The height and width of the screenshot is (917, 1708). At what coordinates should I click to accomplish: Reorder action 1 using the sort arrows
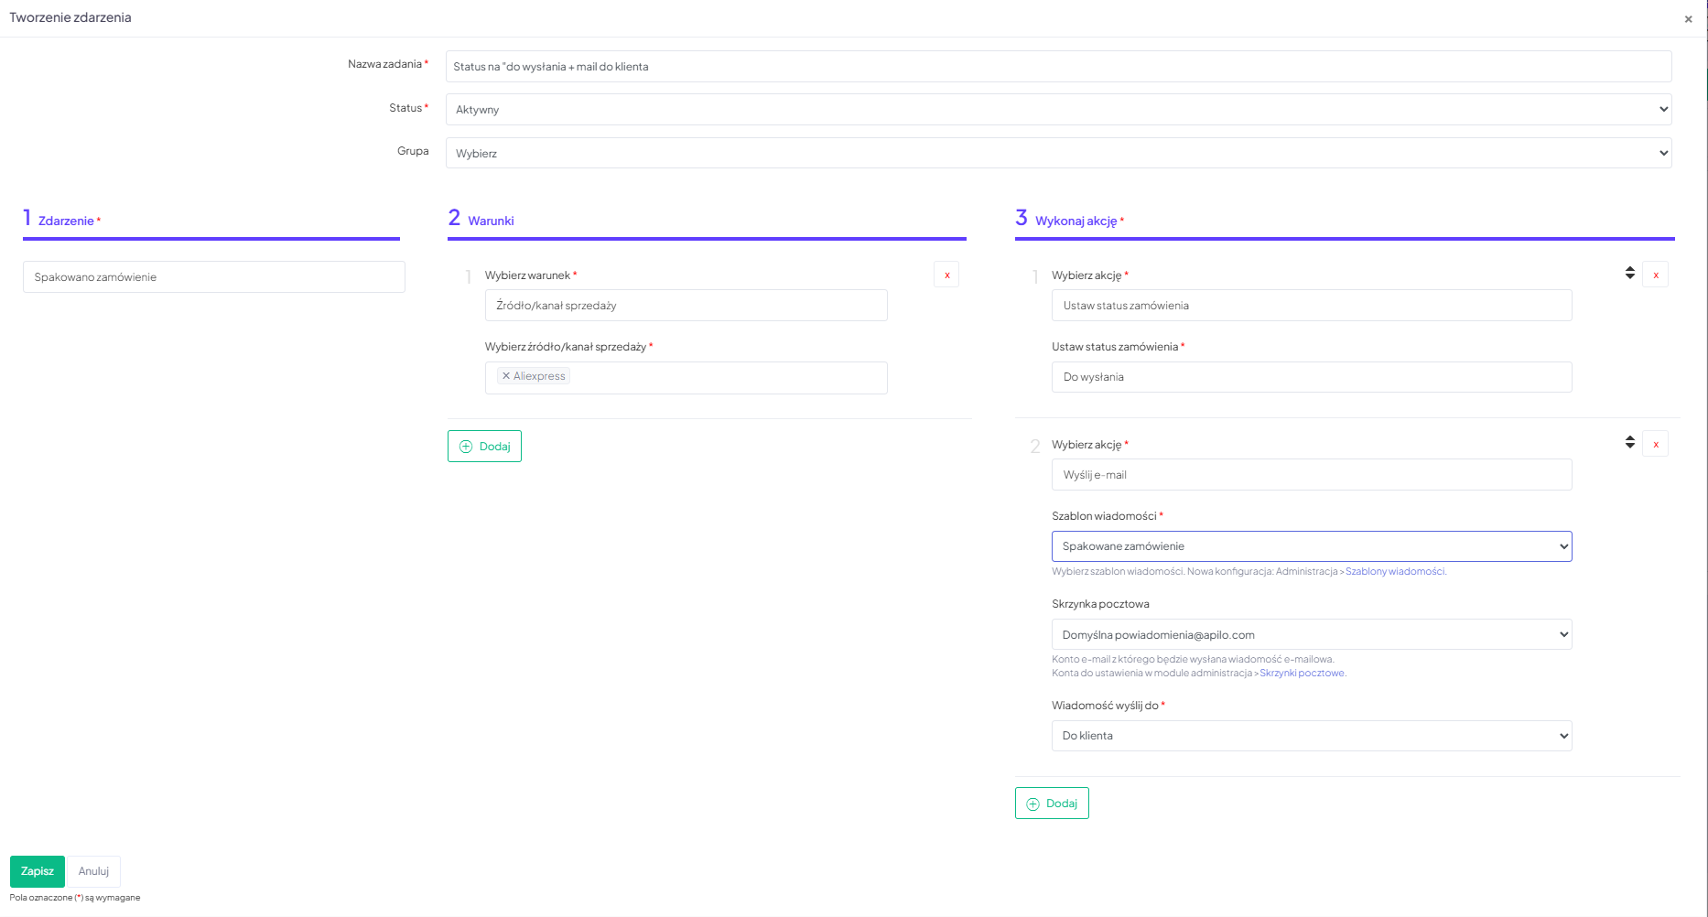click(1629, 273)
